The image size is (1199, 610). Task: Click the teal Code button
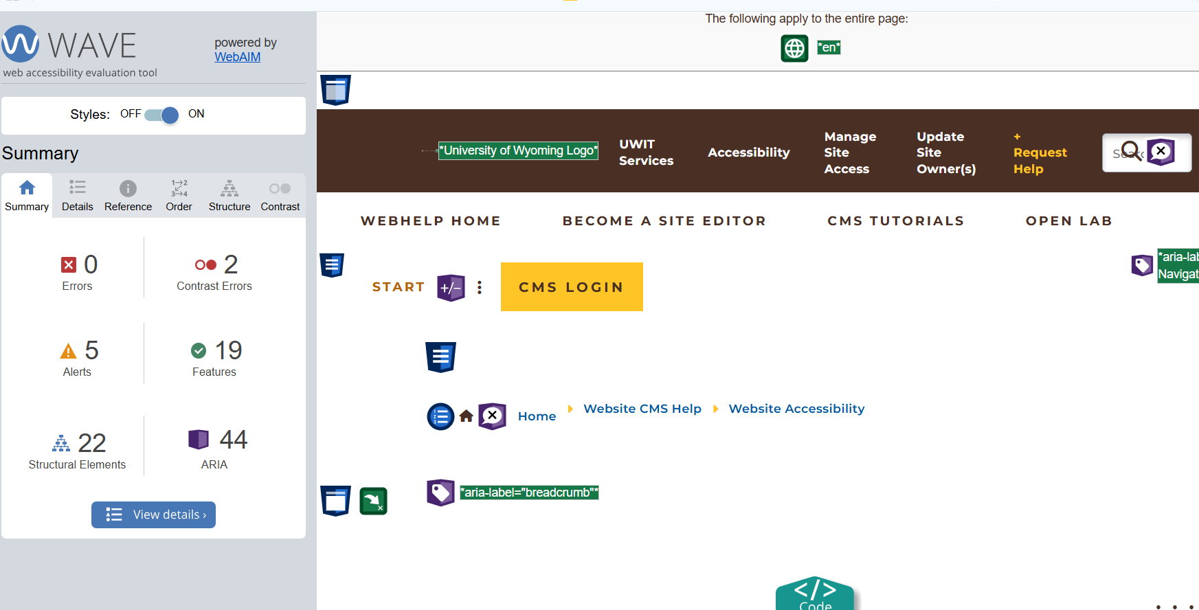(815, 594)
